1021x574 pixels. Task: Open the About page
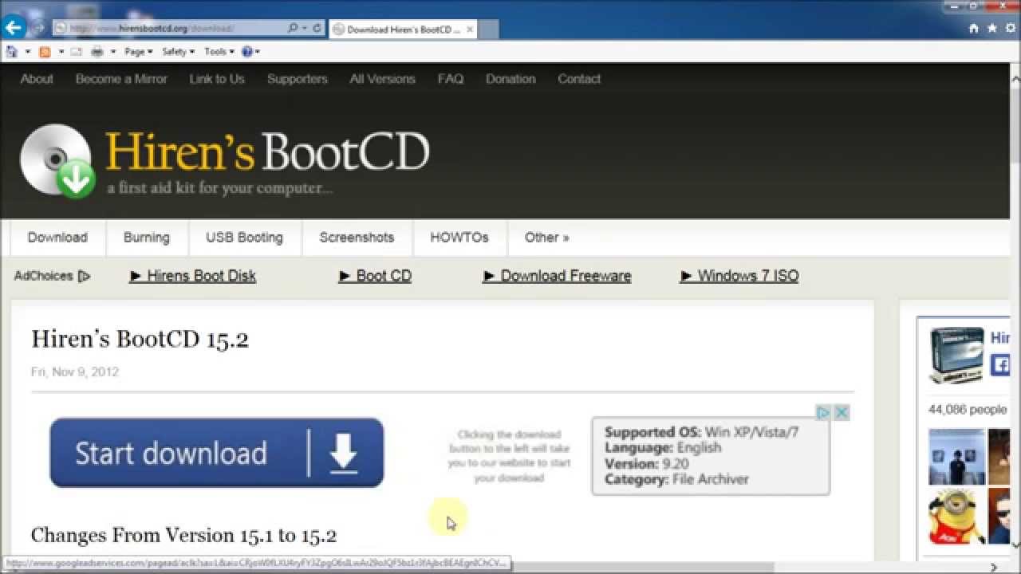pyautogui.click(x=37, y=79)
